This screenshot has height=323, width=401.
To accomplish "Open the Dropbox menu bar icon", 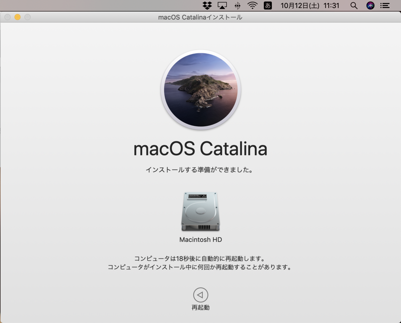I will coord(207,5).
